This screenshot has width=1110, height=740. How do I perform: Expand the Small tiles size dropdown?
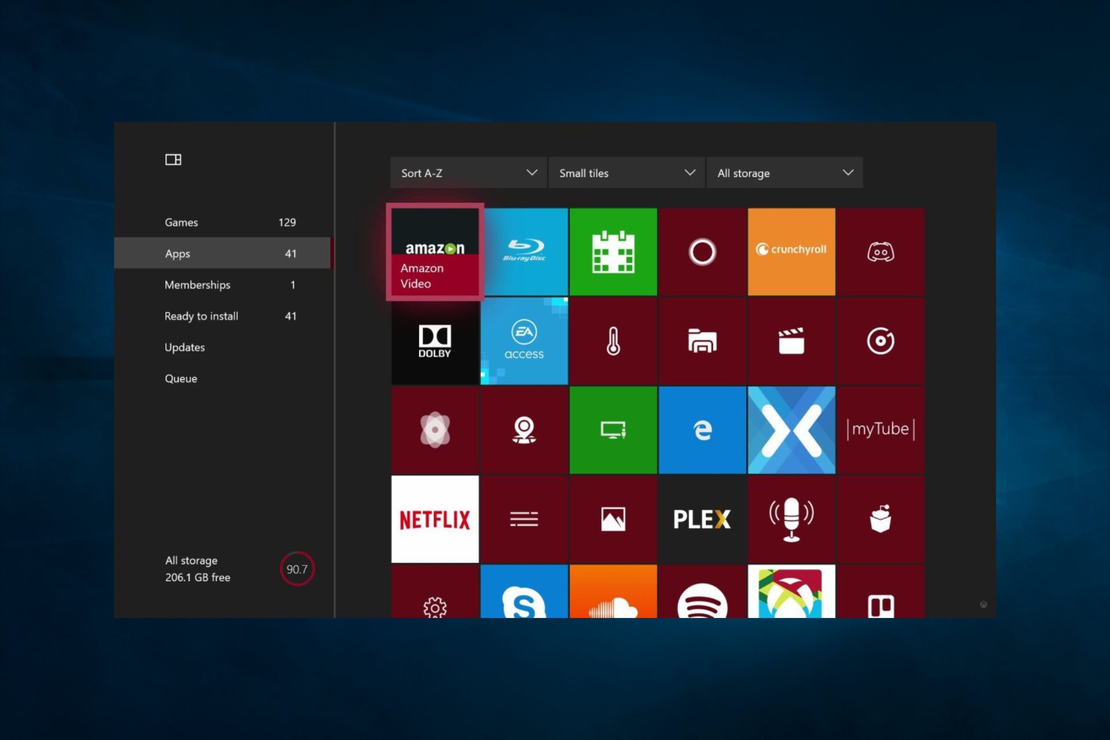626,173
